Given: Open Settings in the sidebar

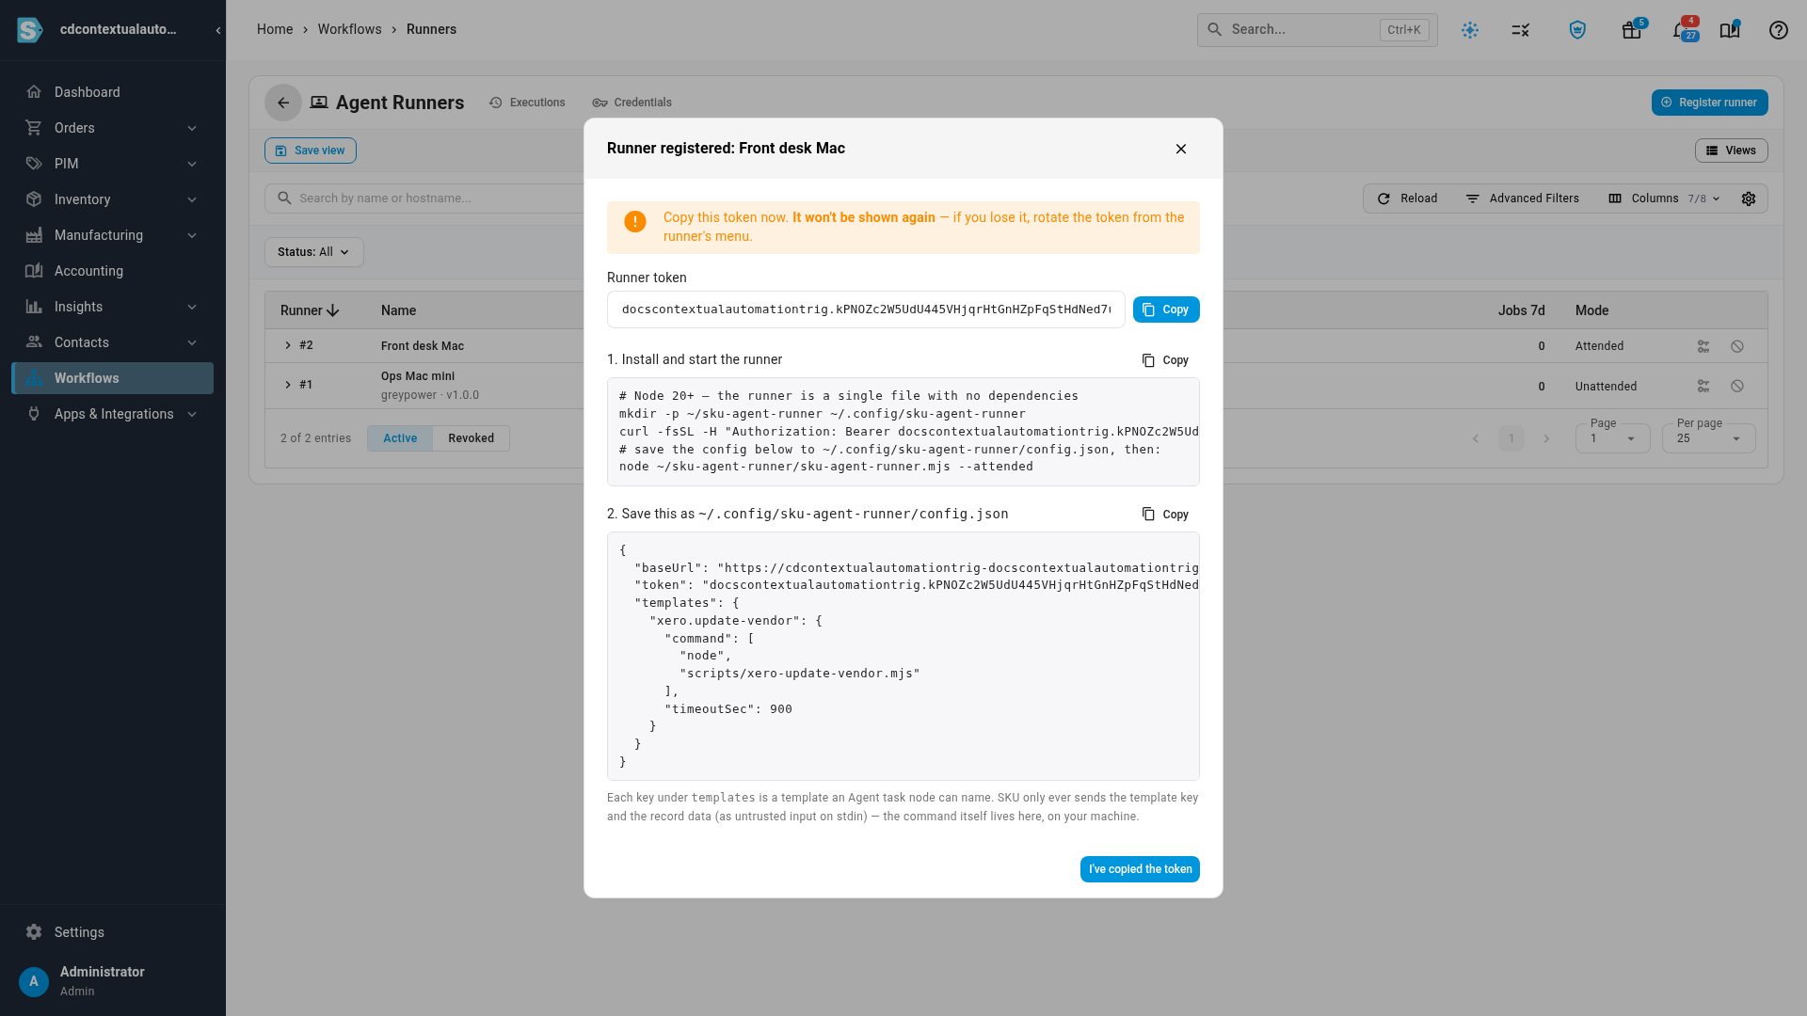Looking at the screenshot, I should 113,932.
